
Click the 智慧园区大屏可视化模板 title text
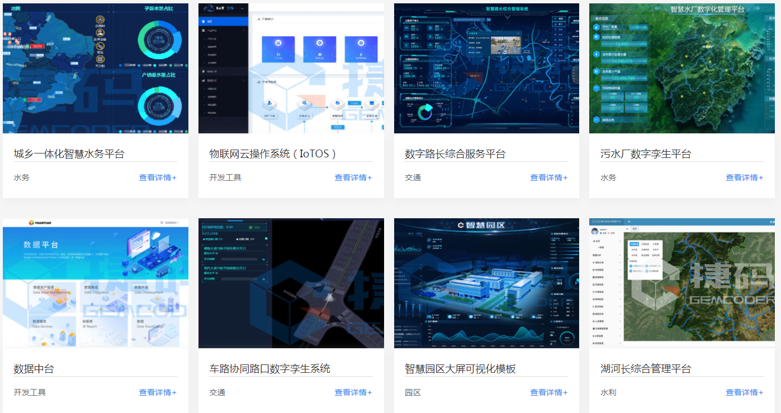click(x=460, y=369)
